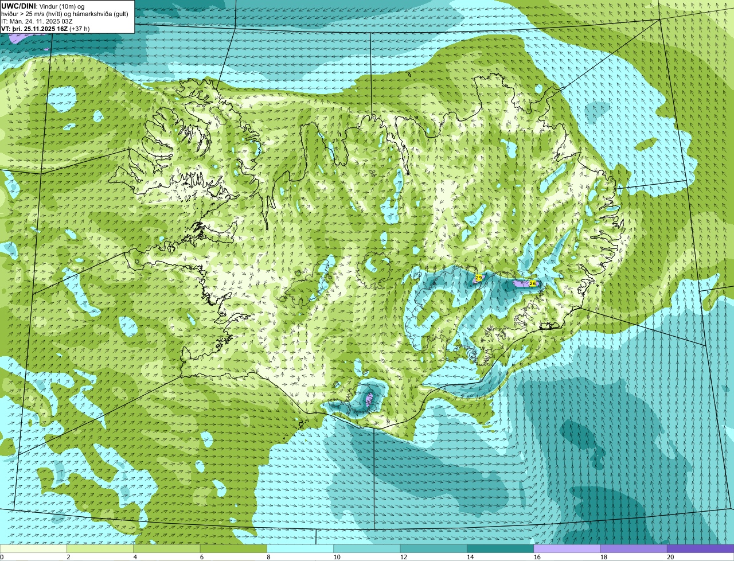The height and width of the screenshot is (561, 734).
Task: Click the legend label '8'
Action: click(268, 557)
